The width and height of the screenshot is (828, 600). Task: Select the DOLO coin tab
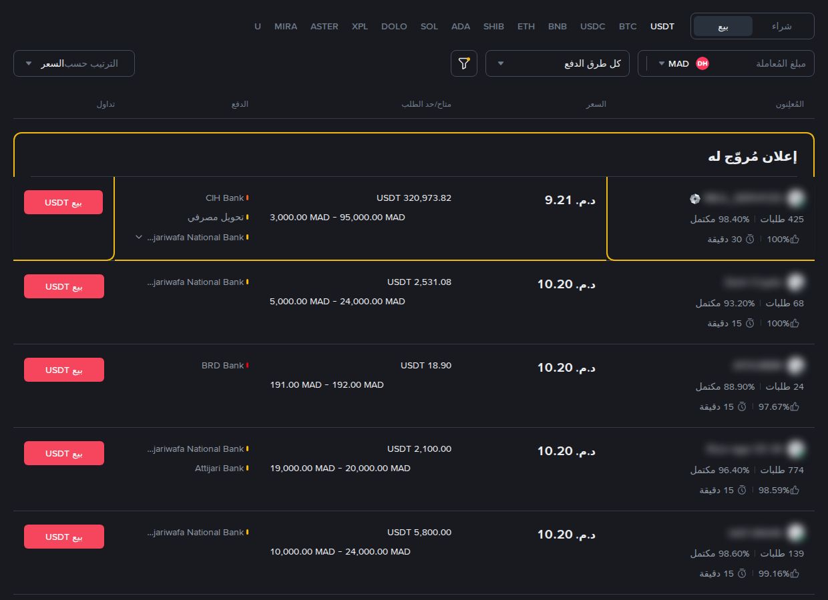(x=394, y=27)
